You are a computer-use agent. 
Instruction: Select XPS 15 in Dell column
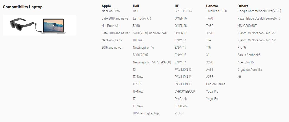click(x=138, y=84)
